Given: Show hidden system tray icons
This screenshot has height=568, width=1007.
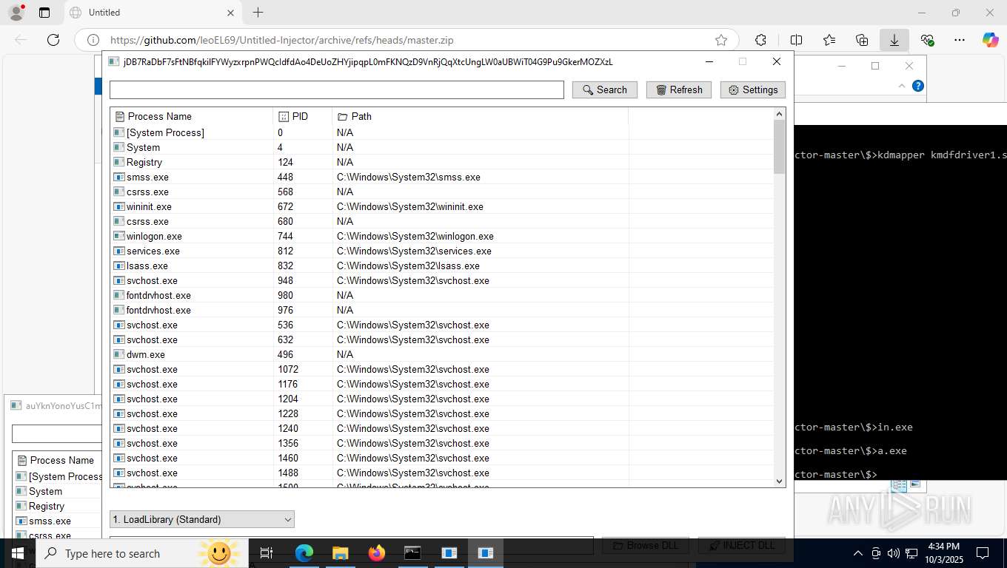Looking at the screenshot, I should pyautogui.click(x=858, y=553).
